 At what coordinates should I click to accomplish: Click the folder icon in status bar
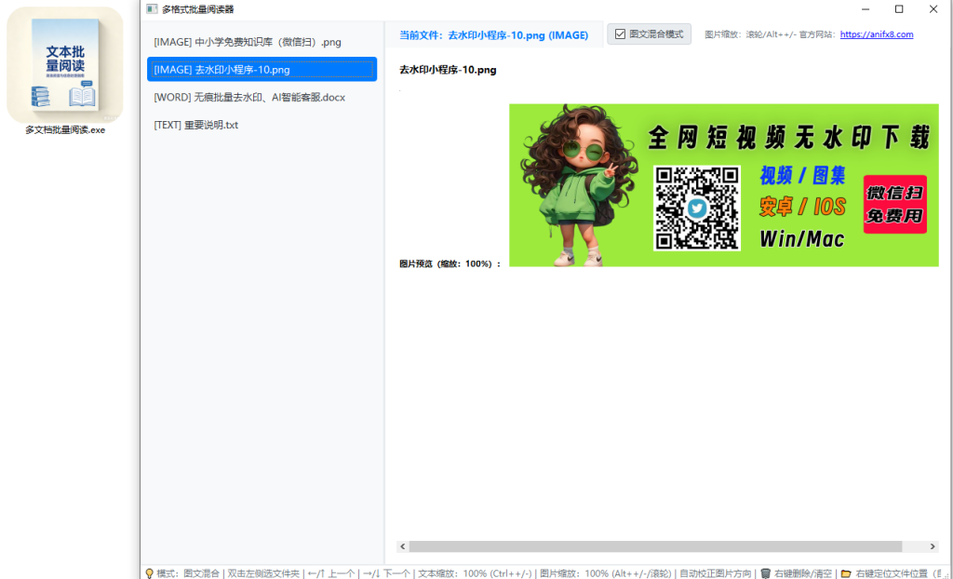pyautogui.click(x=845, y=573)
